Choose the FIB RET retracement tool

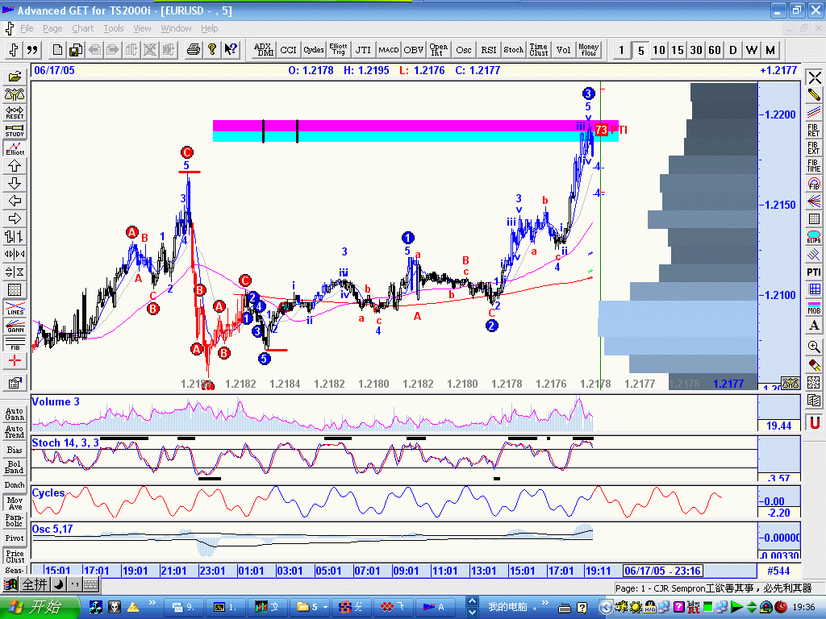(x=814, y=130)
